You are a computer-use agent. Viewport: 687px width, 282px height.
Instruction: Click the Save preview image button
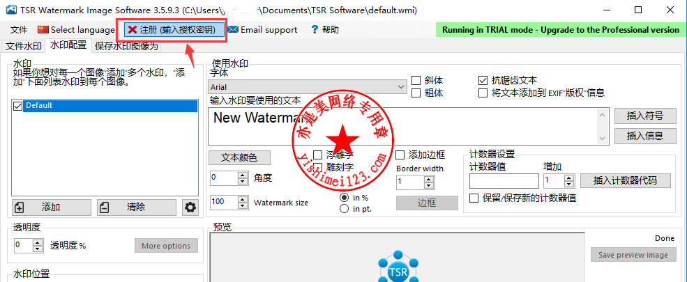pyautogui.click(x=633, y=255)
